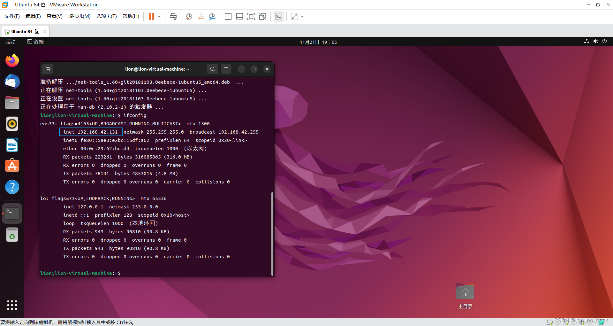Open the fit-guest display dropdown
Image resolution: width=613 pixels, height=326 pixels.
tap(302, 16)
